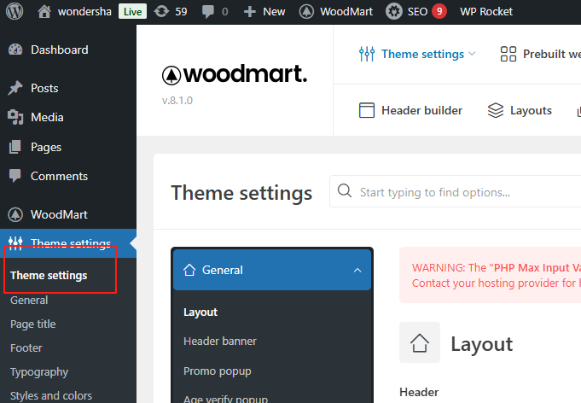This screenshot has width=581, height=403.
Task: Click the Posts pin icon
Action: pos(15,88)
